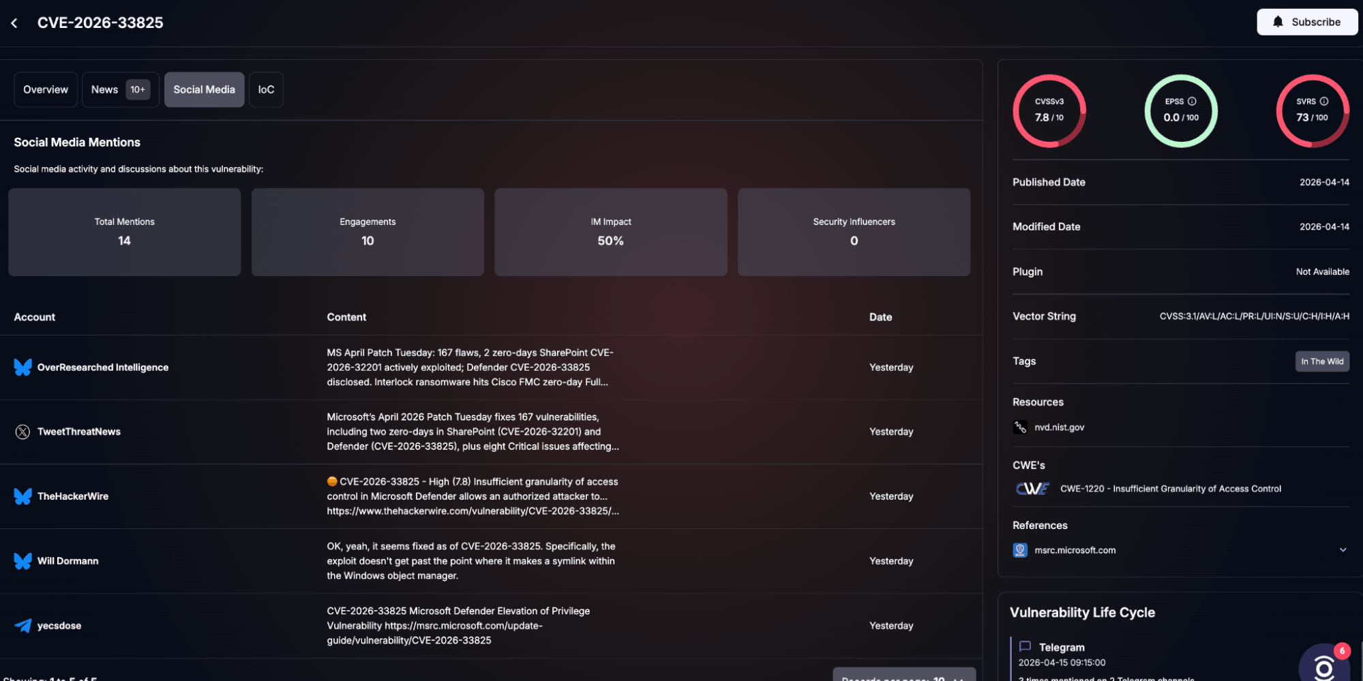Click the Security Influencers 0 card

[x=854, y=232]
